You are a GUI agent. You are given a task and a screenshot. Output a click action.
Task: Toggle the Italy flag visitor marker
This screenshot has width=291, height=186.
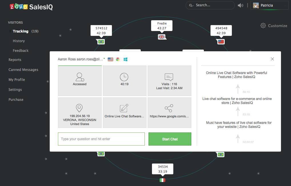(162, 180)
